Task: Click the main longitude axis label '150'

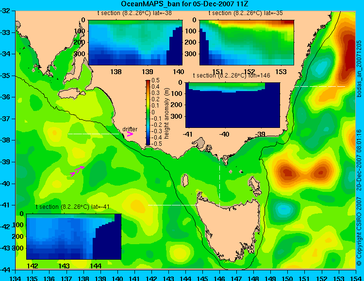Action: [x=288, y=278]
